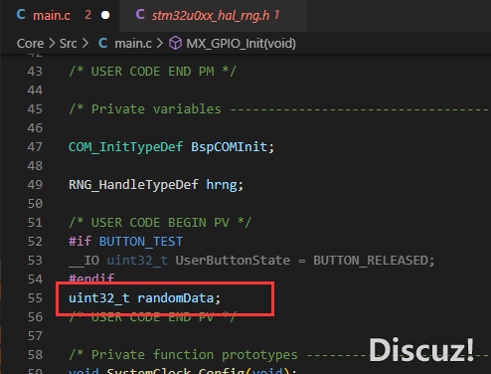
Task: Open main.c breadcrumb item
Action: (x=133, y=44)
